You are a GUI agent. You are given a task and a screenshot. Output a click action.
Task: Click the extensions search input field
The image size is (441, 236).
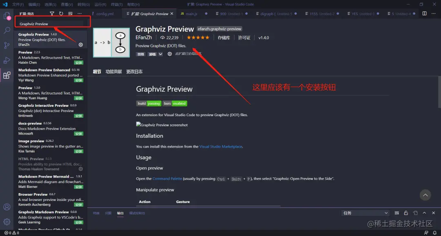(51, 24)
